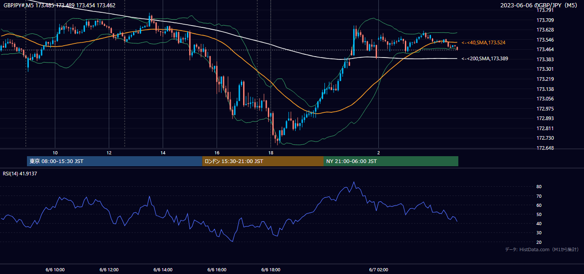
Task: Click the 6/6 16:00 bottom time label
Action: pyautogui.click(x=217, y=269)
